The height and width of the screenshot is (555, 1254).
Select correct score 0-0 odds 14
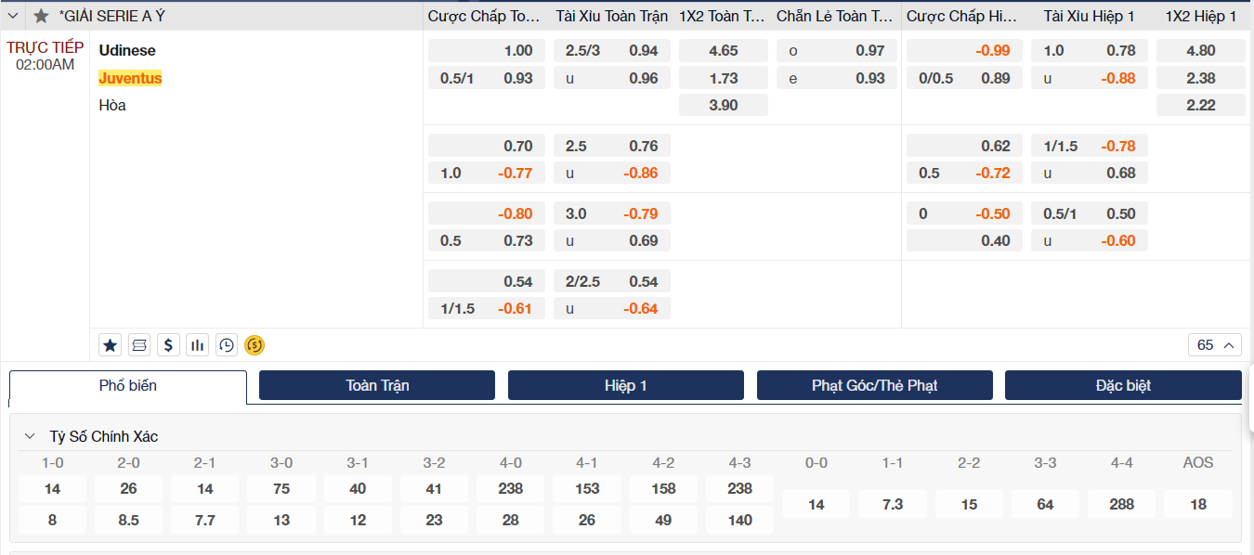tap(816, 504)
